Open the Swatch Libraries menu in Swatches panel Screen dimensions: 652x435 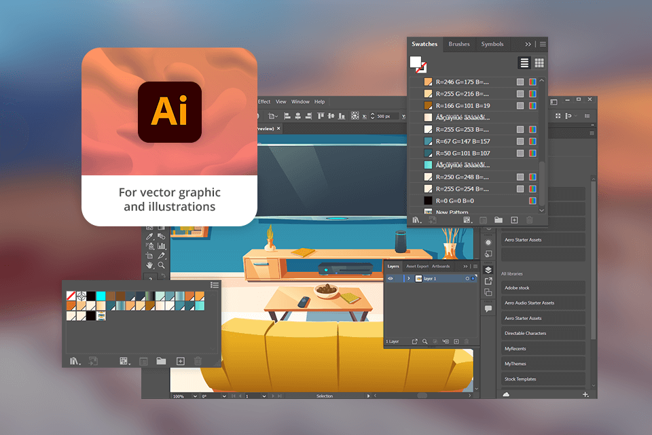(416, 220)
